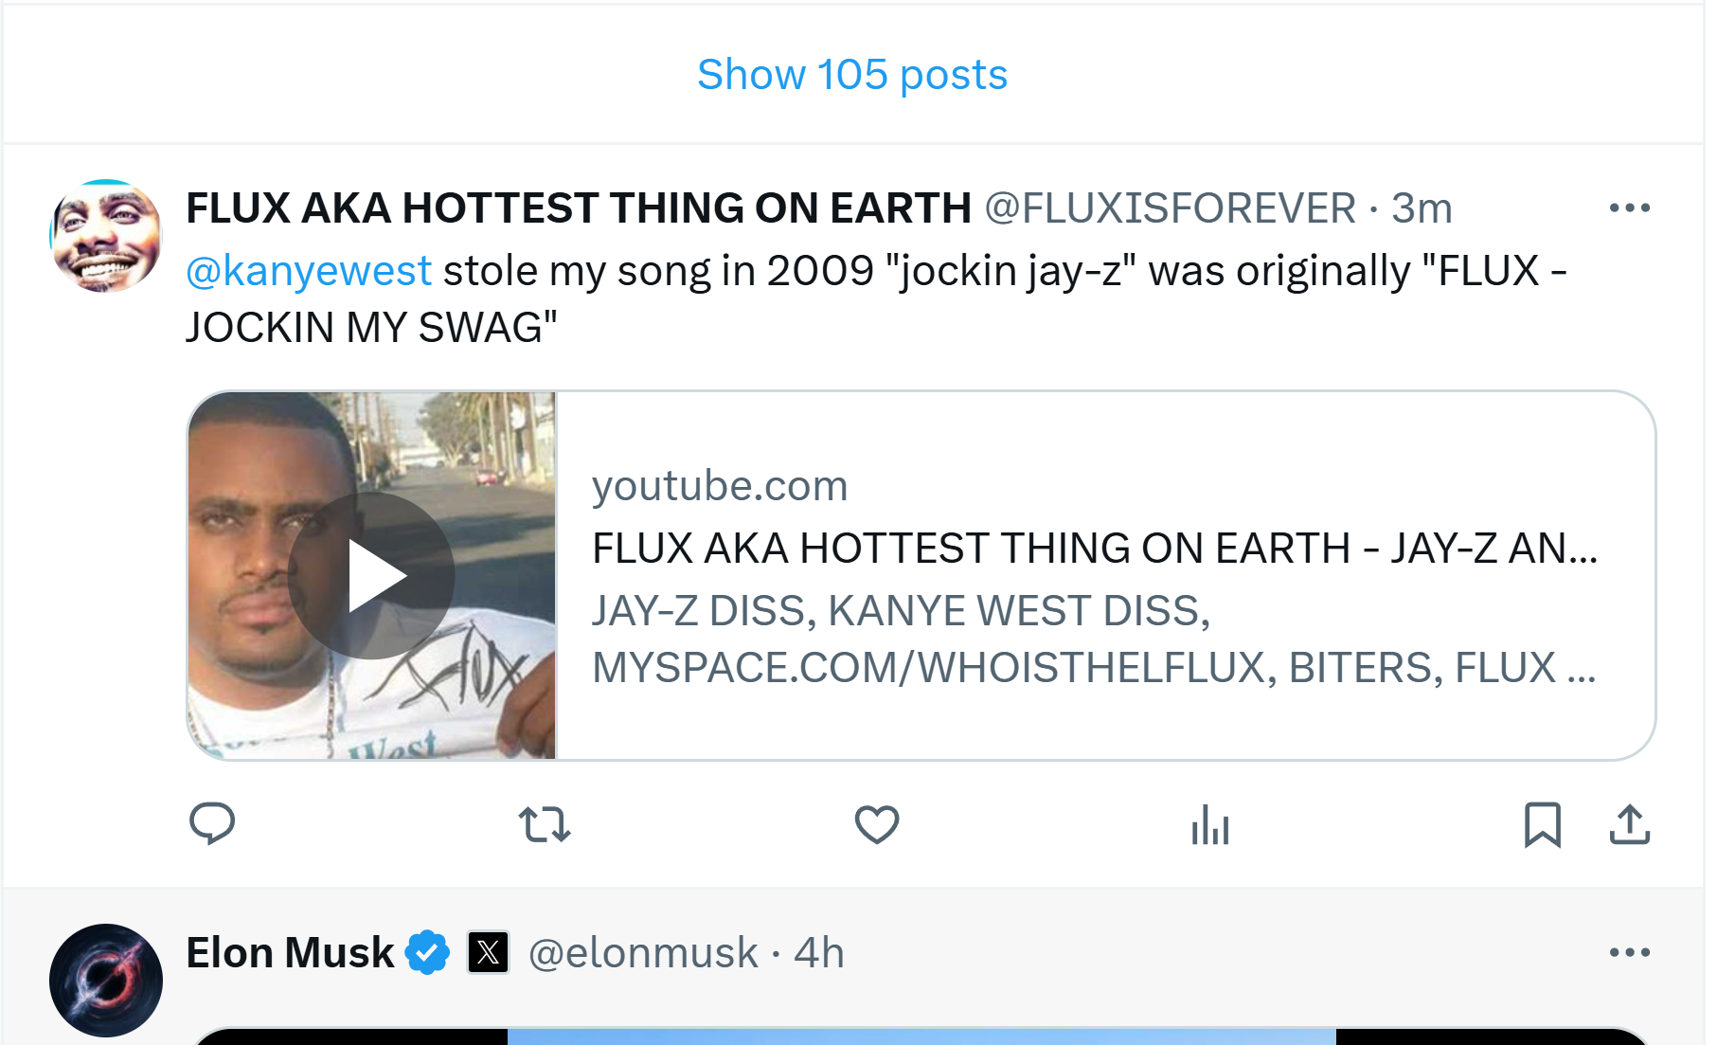The height and width of the screenshot is (1045, 1717).
Task: Open the @FLUXISFOREVER handle
Action: pyautogui.click(x=1170, y=208)
